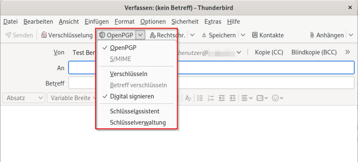The height and width of the screenshot is (162, 358).
Task: Open Schlüsselverwaltung from the menu
Action: pyautogui.click(x=136, y=123)
